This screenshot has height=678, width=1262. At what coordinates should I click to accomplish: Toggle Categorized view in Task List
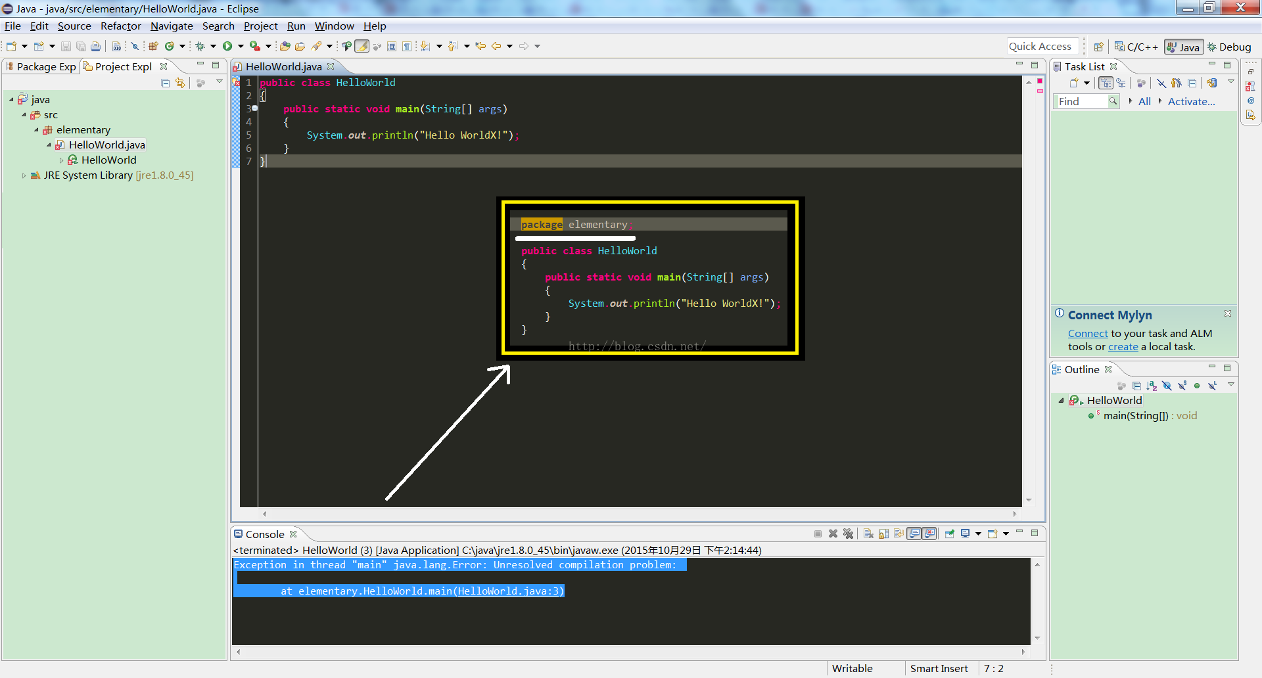pyautogui.click(x=1106, y=83)
